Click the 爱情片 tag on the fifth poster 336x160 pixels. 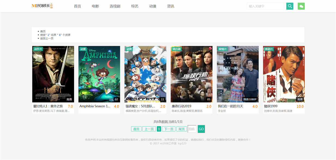pyautogui.click(x=223, y=49)
